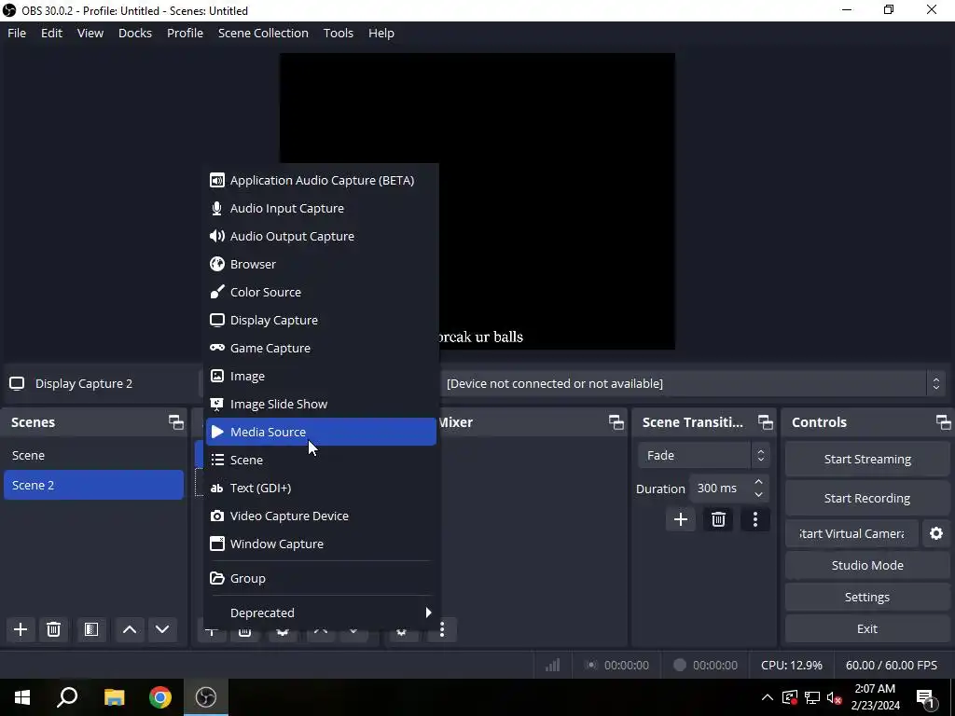Click Start Recording
The image size is (955, 716).
click(x=867, y=498)
